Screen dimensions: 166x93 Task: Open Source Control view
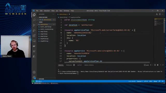pos(34,25)
